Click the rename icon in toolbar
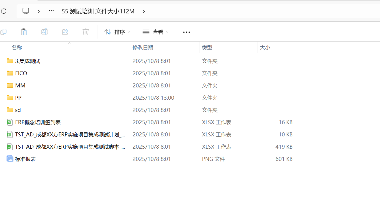The width and height of the screenshot is (380, 209). (x=45, y=32)
